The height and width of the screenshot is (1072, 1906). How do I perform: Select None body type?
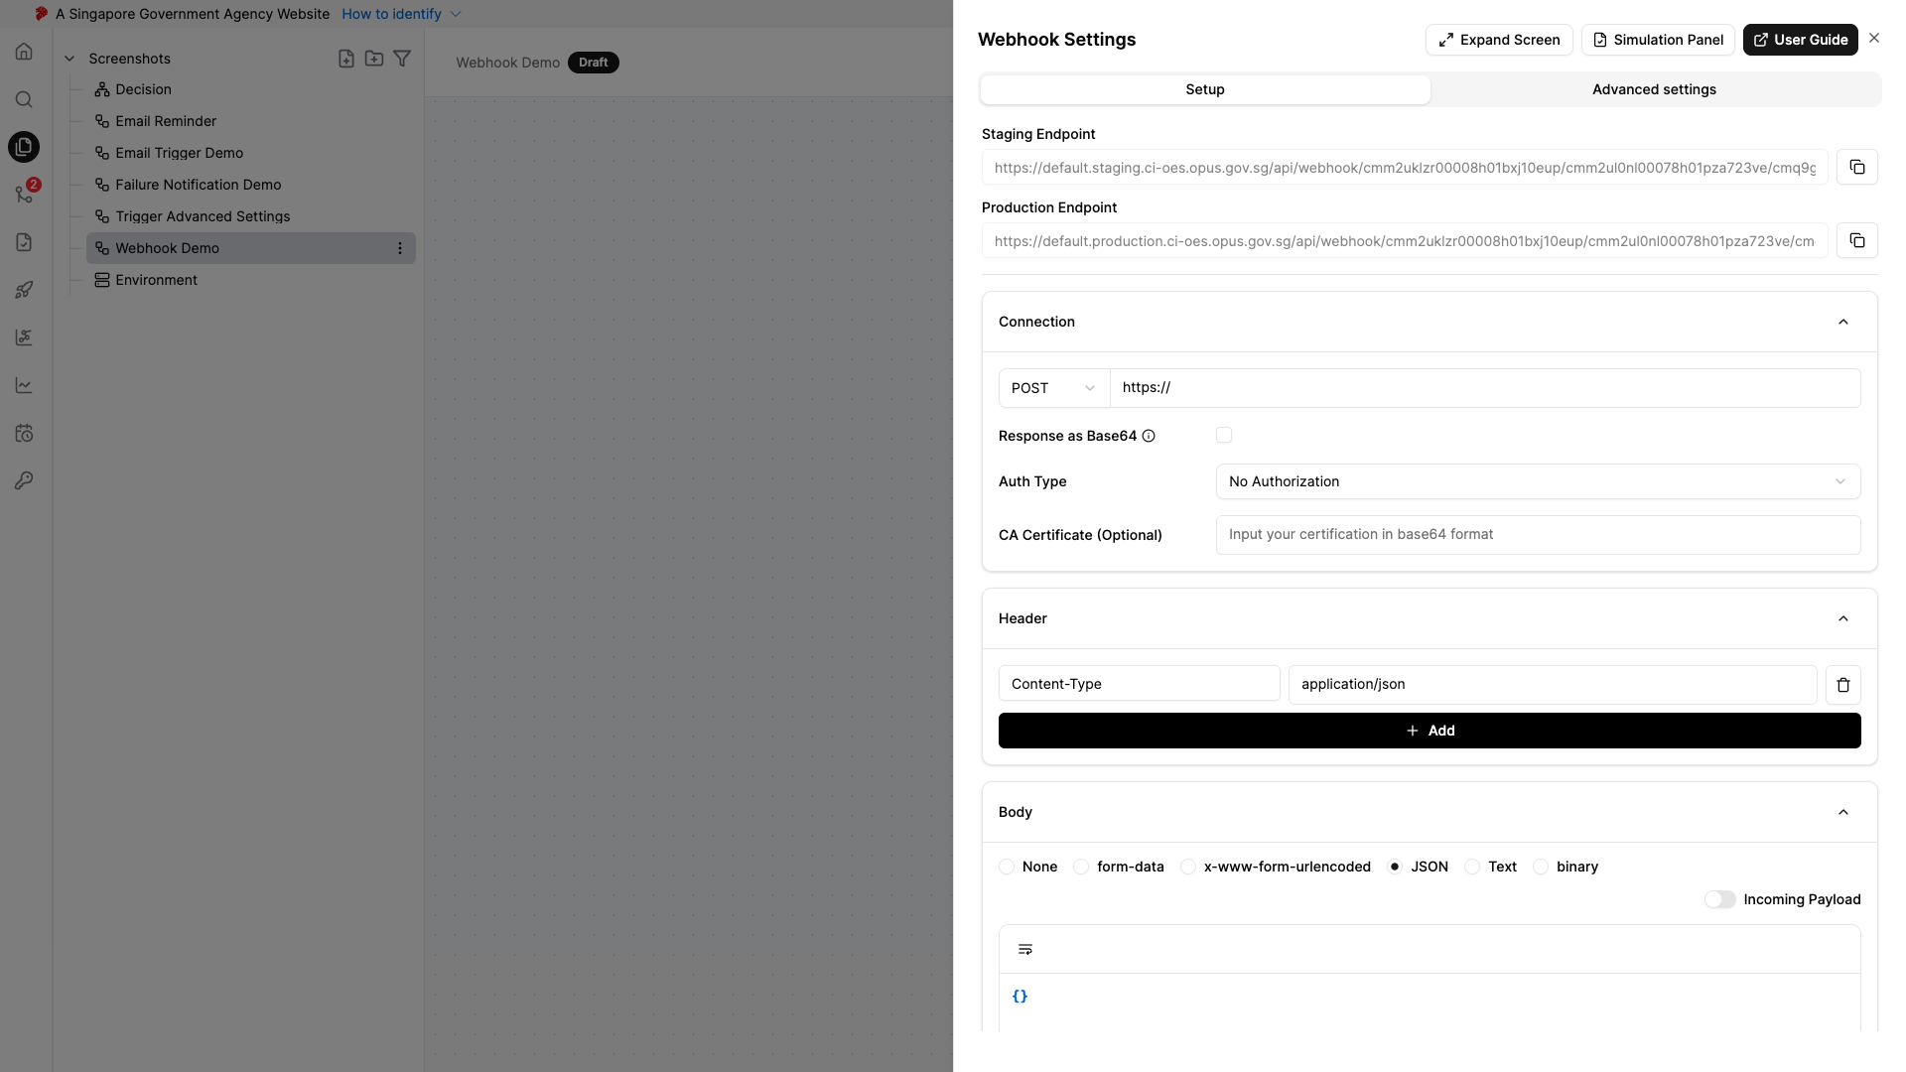(1007, 867)
